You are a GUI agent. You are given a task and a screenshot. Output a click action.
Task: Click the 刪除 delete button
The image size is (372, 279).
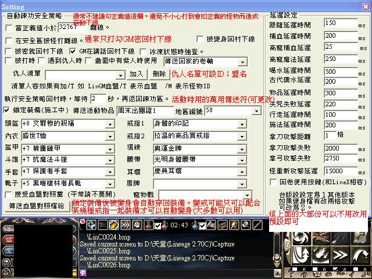tap(159, 74)
